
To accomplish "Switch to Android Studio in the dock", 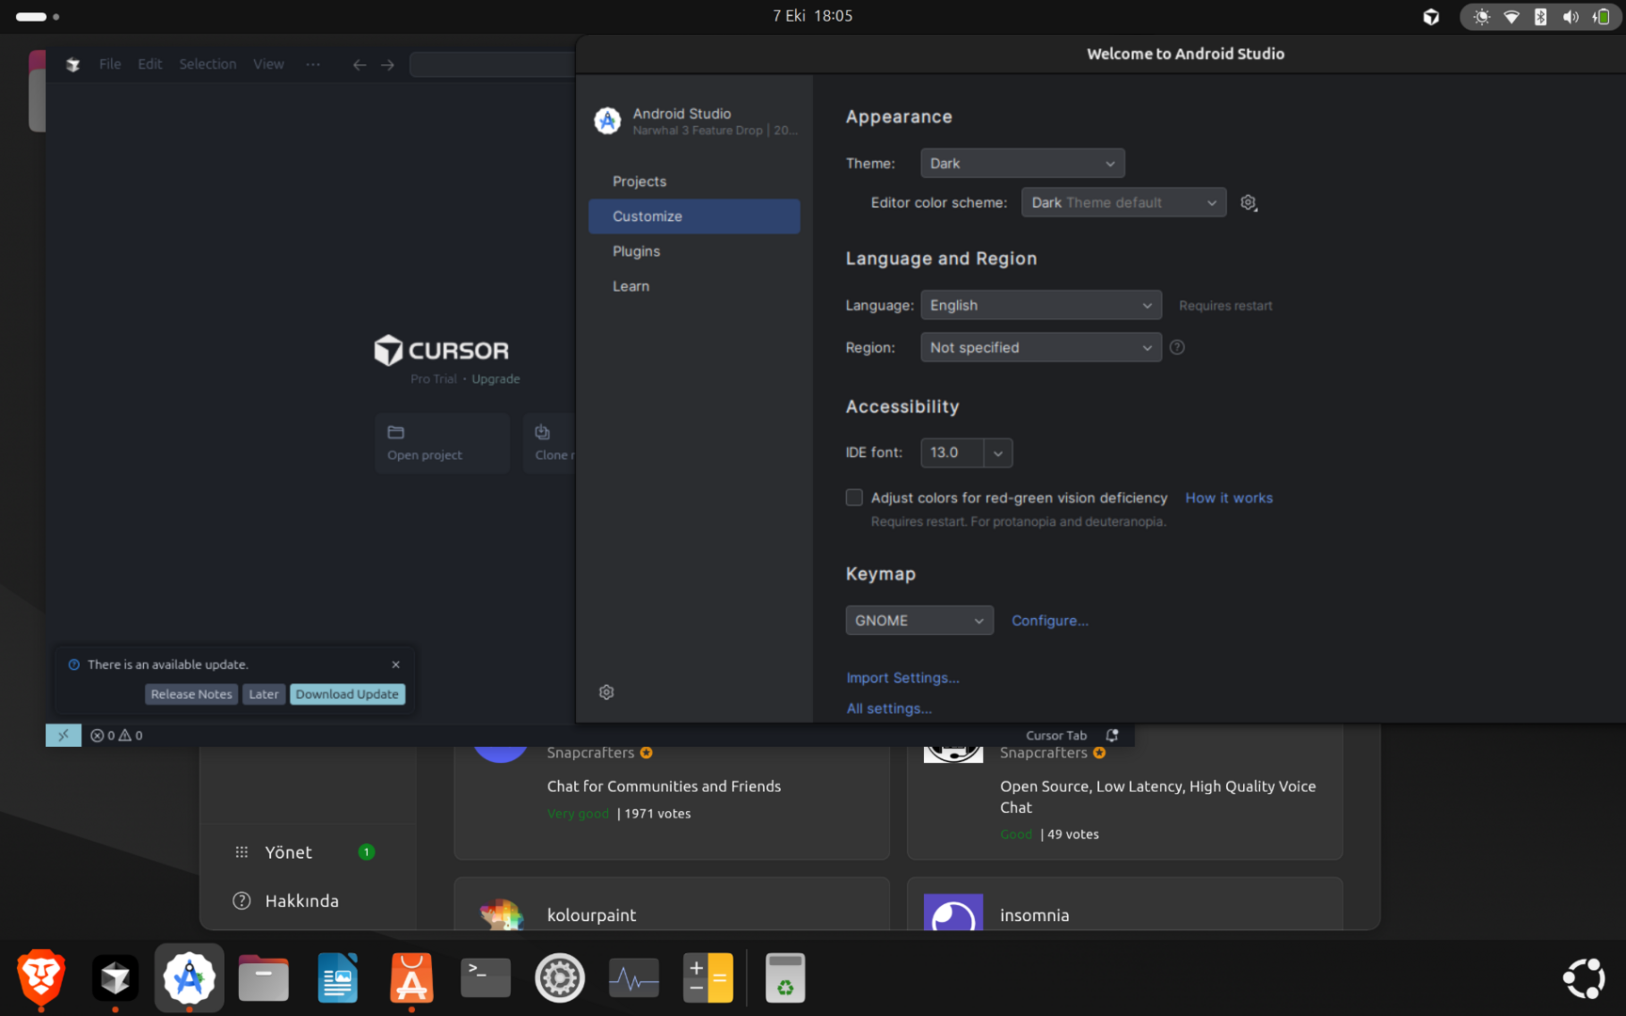I will pos(189,977).
